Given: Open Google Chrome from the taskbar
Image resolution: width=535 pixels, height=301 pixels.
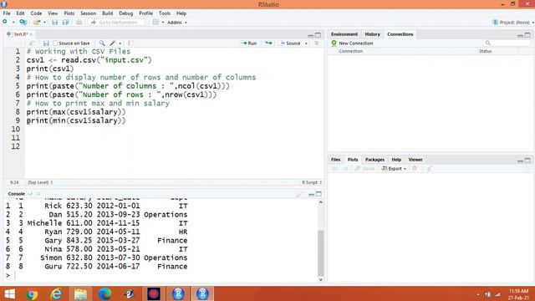Looking at the screenshot, I should pyautogui.click(x=32, y=293).
